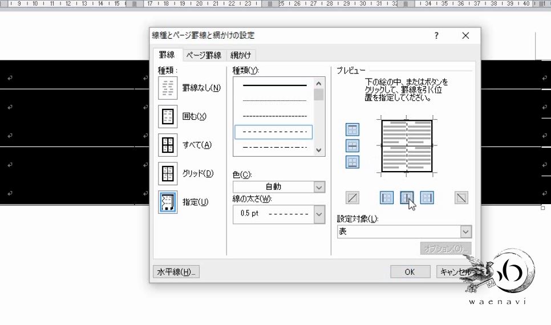Switch to the 網かけ tab
Viewport: 551px width, 325px height.
coord(241,55)
